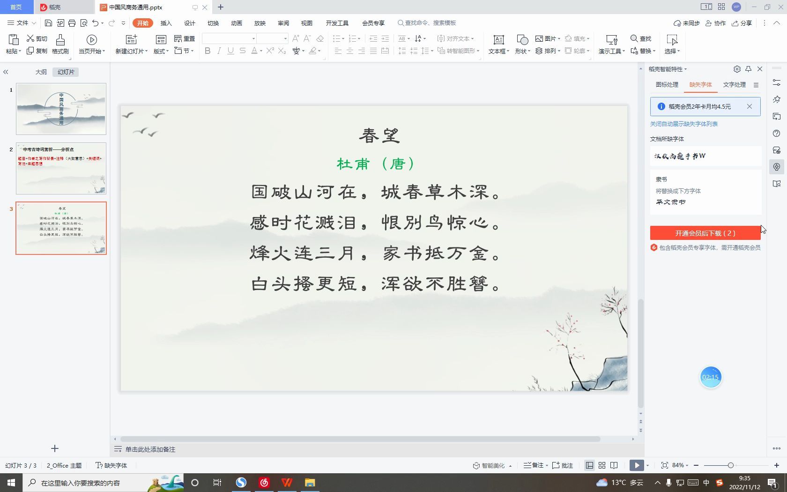This screenshot has height=492, width=787.
Task: Click the Undo arrow icon
Action: coord(96,23)
